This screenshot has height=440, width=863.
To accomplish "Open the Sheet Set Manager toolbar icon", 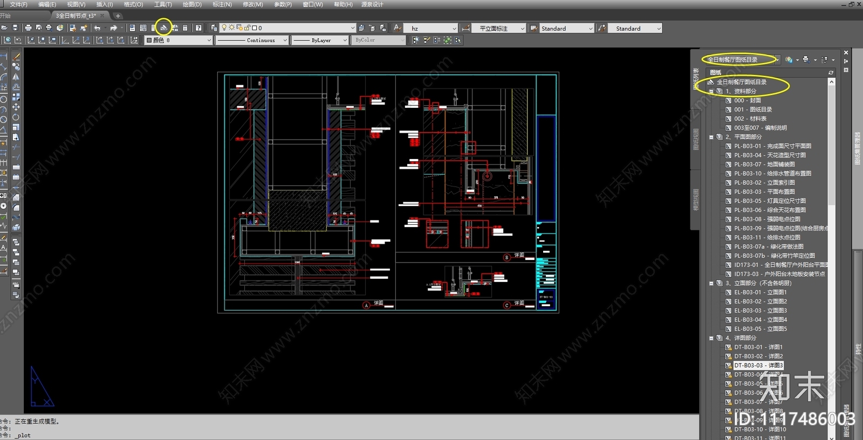I will coord(163,27).
